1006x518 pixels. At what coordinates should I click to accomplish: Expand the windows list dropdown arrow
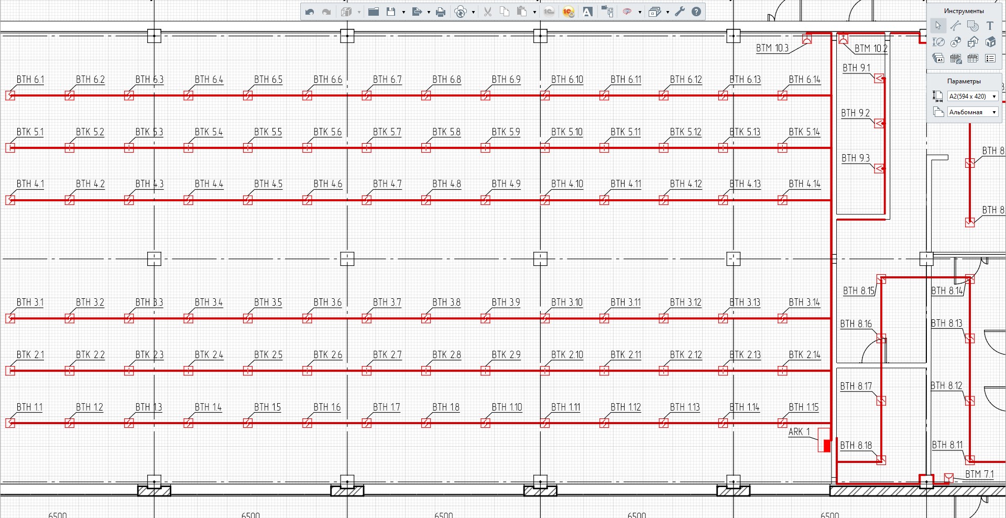(668, 12)
